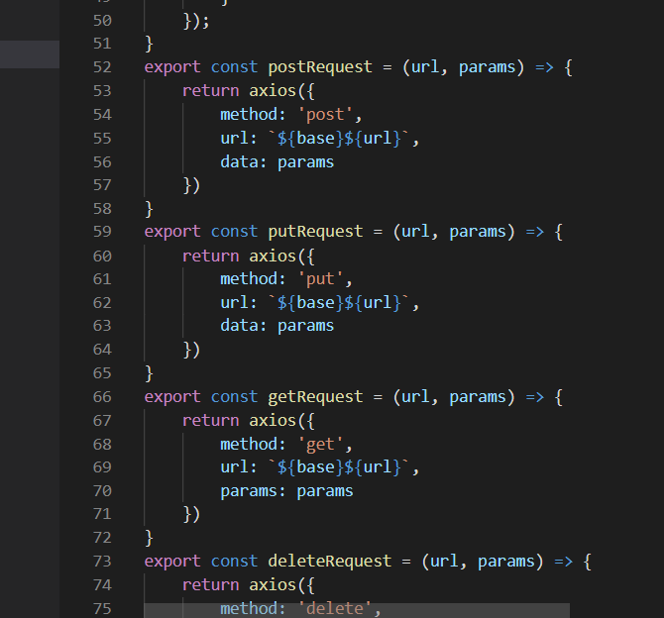
Task: Click line number 52 in the gutter
Action: 102,67
